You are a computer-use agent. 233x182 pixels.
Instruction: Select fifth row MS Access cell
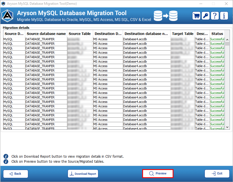point(108,57)
